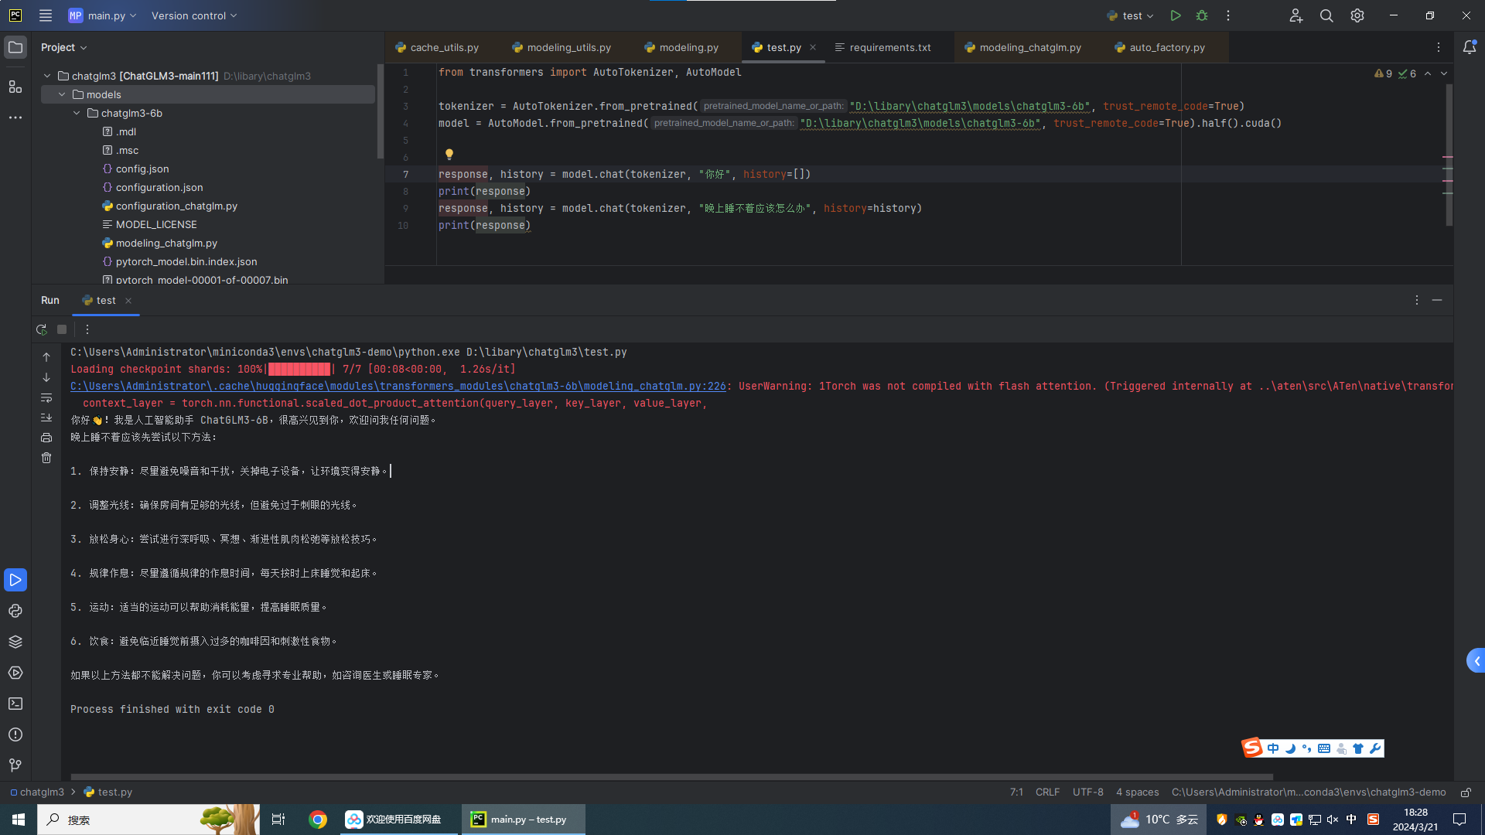
Task: Switch to modeling.py tab
Action: coord(681,47)
